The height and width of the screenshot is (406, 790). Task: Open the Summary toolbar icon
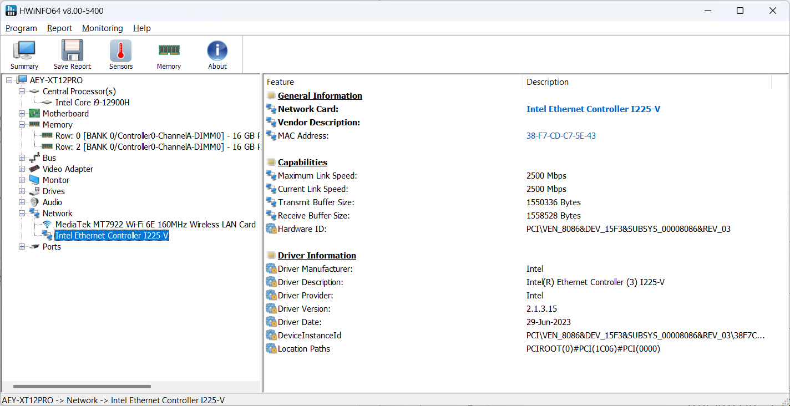(24, 50)
